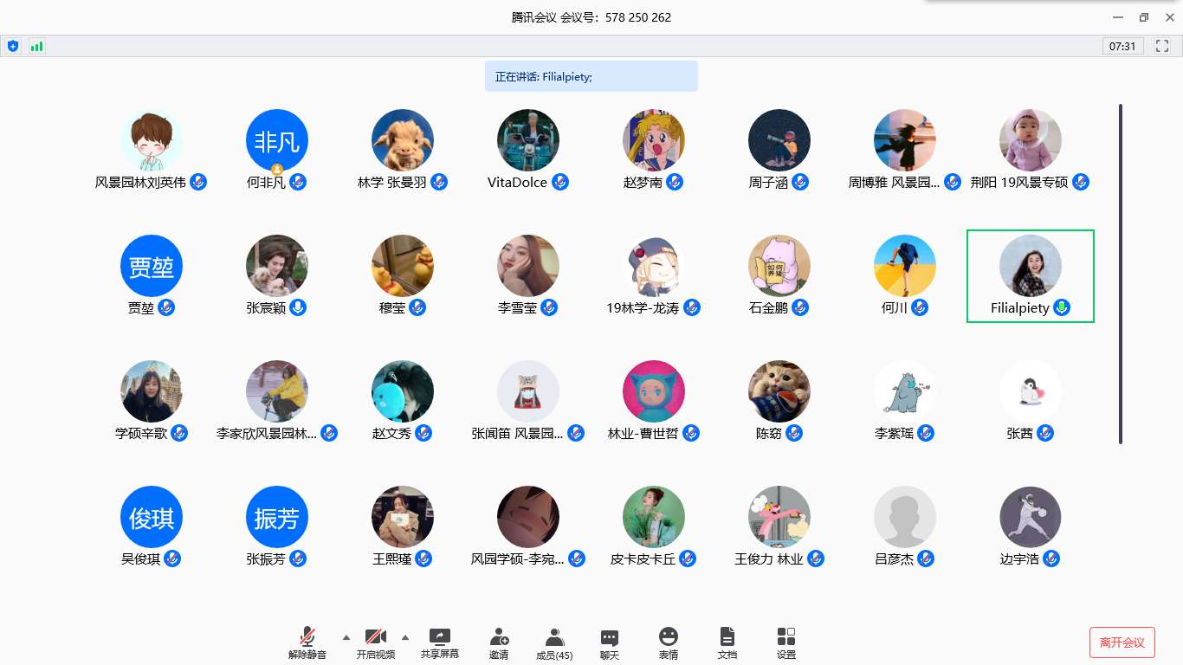Expand the audio options arrow beside 解除静音
The width and height of the screenshot is (1183, 665).
[x=346, y=637]
